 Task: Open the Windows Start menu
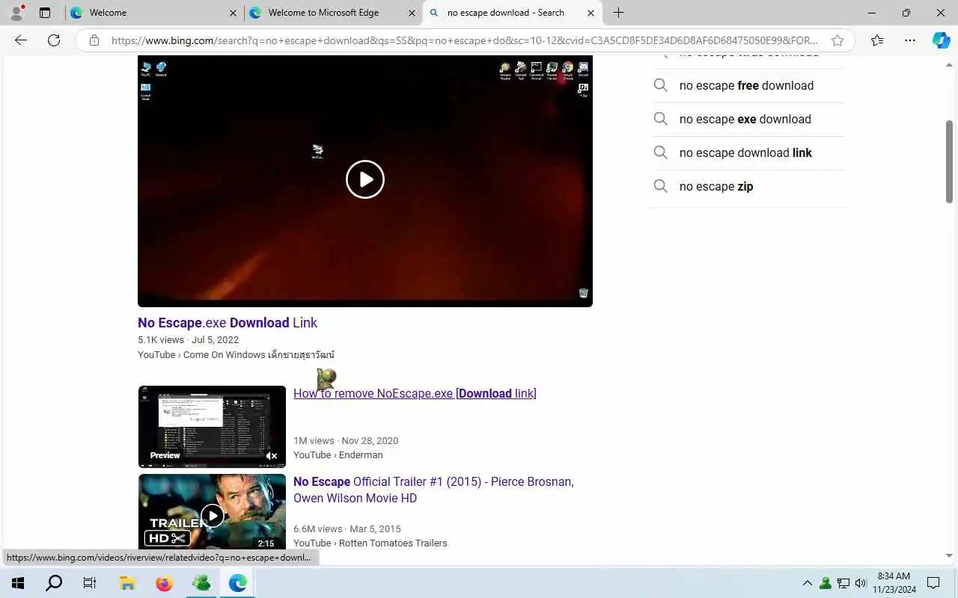[18, 583]
